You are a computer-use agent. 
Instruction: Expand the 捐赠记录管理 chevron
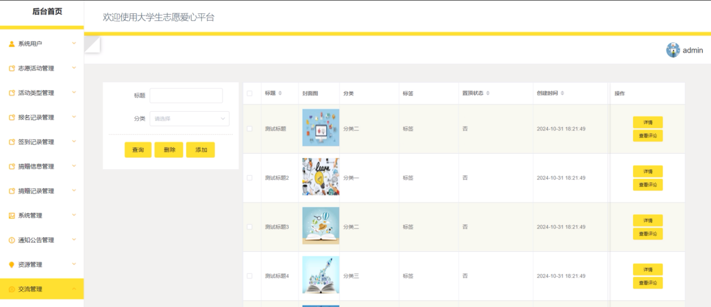pyautogui.click(x=74, y=191)
